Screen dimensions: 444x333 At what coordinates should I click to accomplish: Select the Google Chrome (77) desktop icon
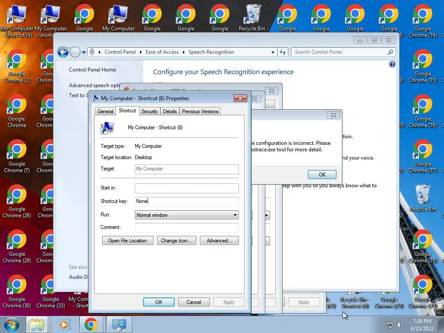tap(422, 156)
